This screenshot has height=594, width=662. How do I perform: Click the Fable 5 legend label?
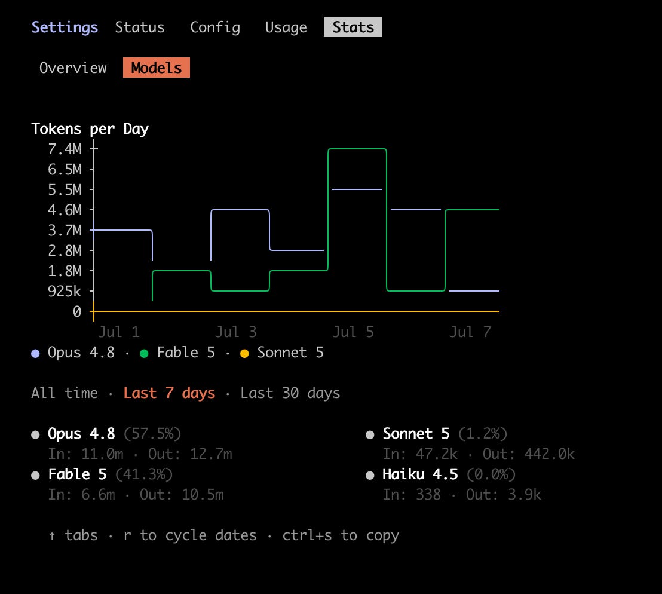click(x=186, y=353)
